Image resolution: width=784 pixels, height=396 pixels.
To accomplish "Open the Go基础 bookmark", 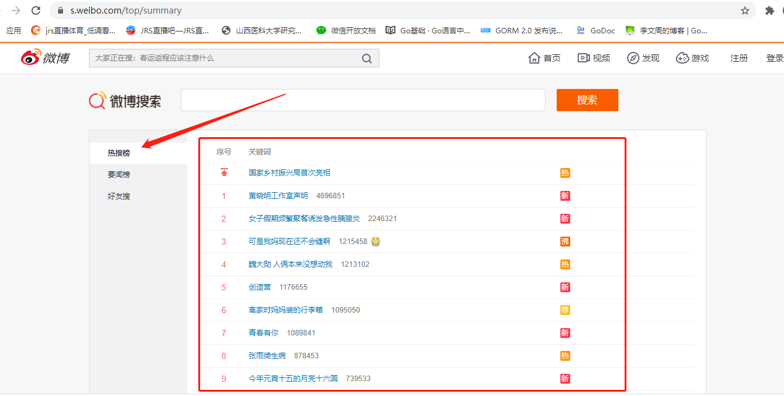I will [x=428, y=30].
